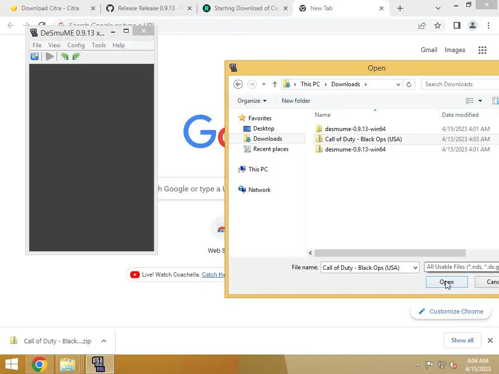Toggle the Chrome side panel icon
This screenshot has width=499, height=374.
(x=457, y=25)
